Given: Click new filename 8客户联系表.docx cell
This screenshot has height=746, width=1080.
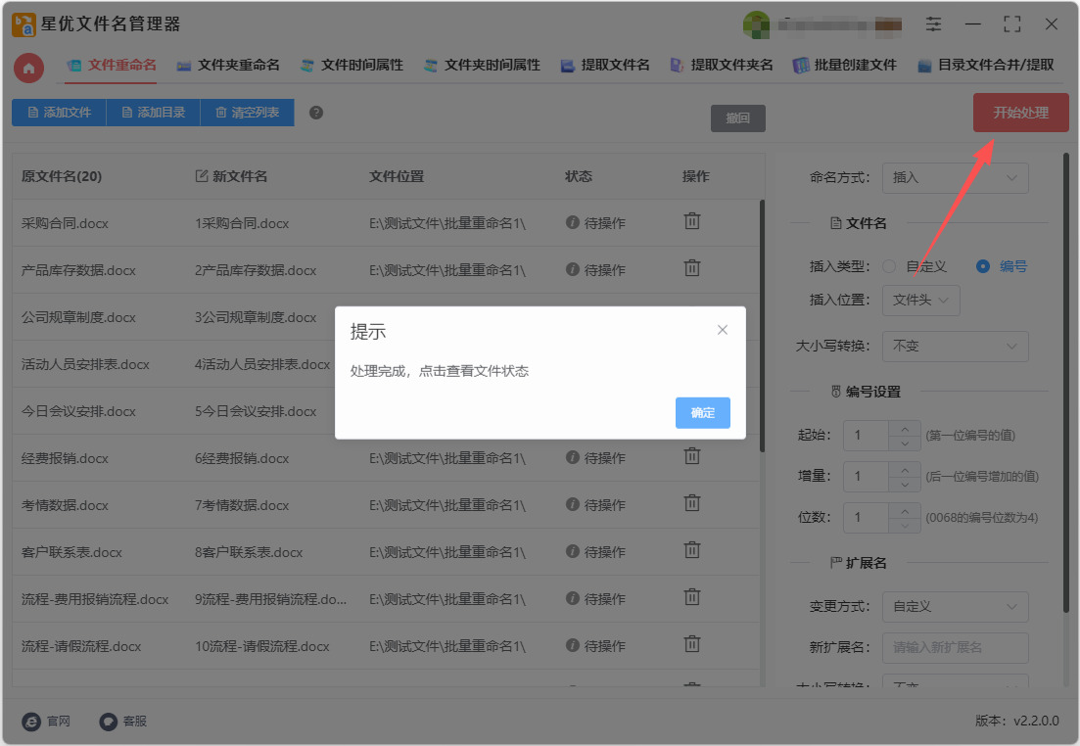Looking at the screenshot, I should 249,552.
